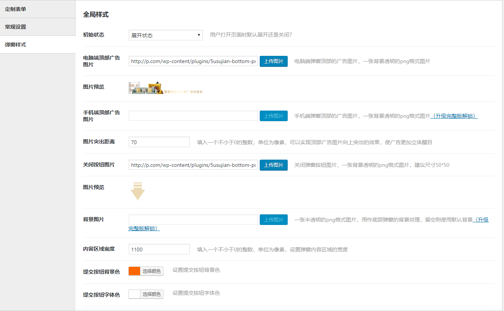Click the 内容区域宽度 label
This screenshot has height=311, width=504.
(x=99, y=249)
